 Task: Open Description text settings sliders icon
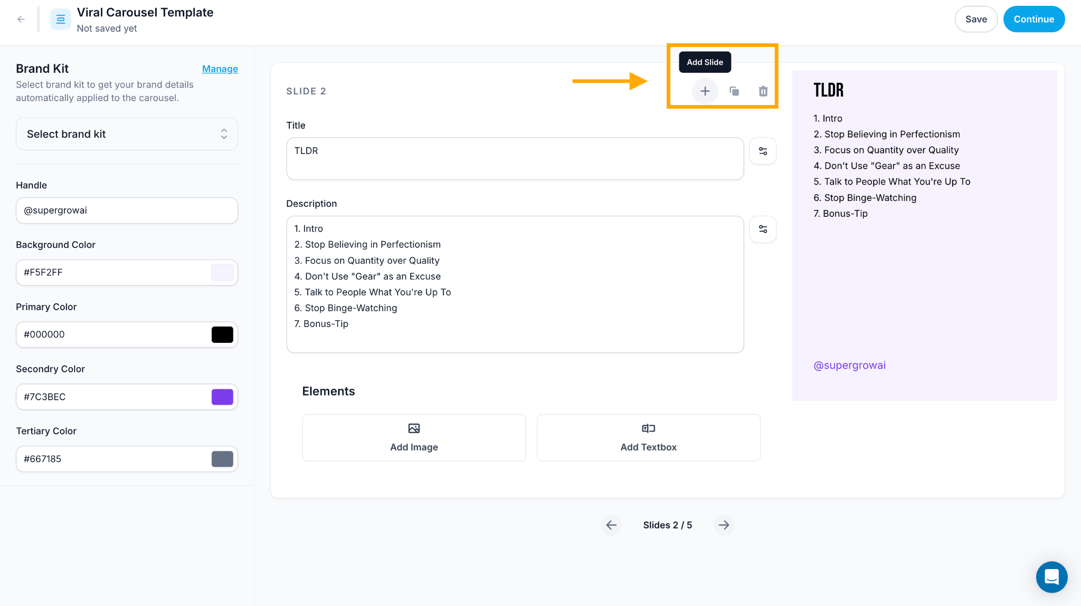[x=763, y=229]
